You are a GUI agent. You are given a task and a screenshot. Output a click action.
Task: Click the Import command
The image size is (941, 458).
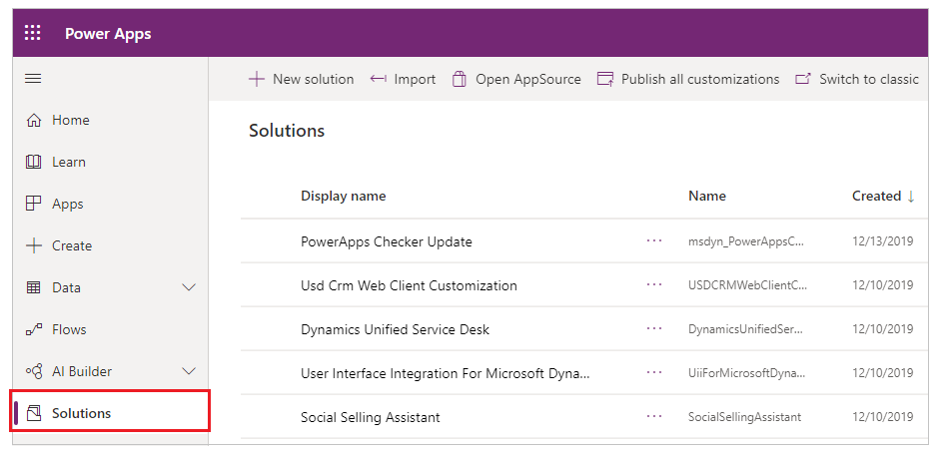[403, 79]
